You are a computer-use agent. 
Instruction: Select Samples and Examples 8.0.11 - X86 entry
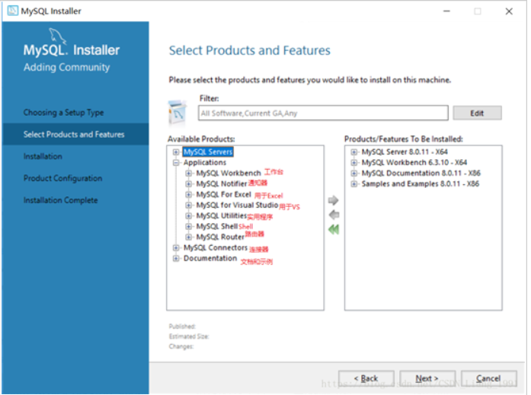(421, 184)
